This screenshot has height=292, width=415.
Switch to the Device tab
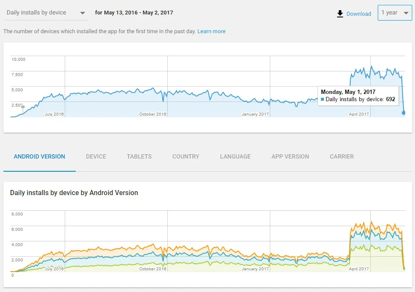(96, 156)
